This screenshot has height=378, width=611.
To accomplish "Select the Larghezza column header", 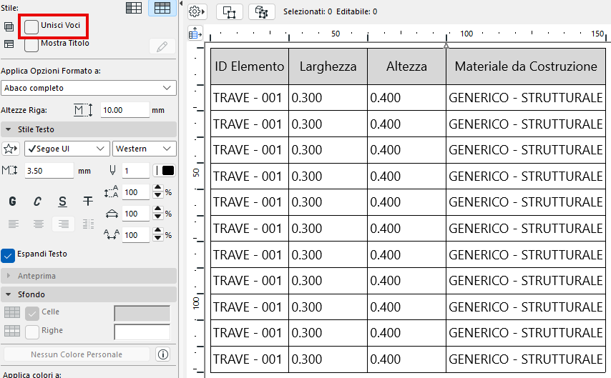I will point(328,66).
